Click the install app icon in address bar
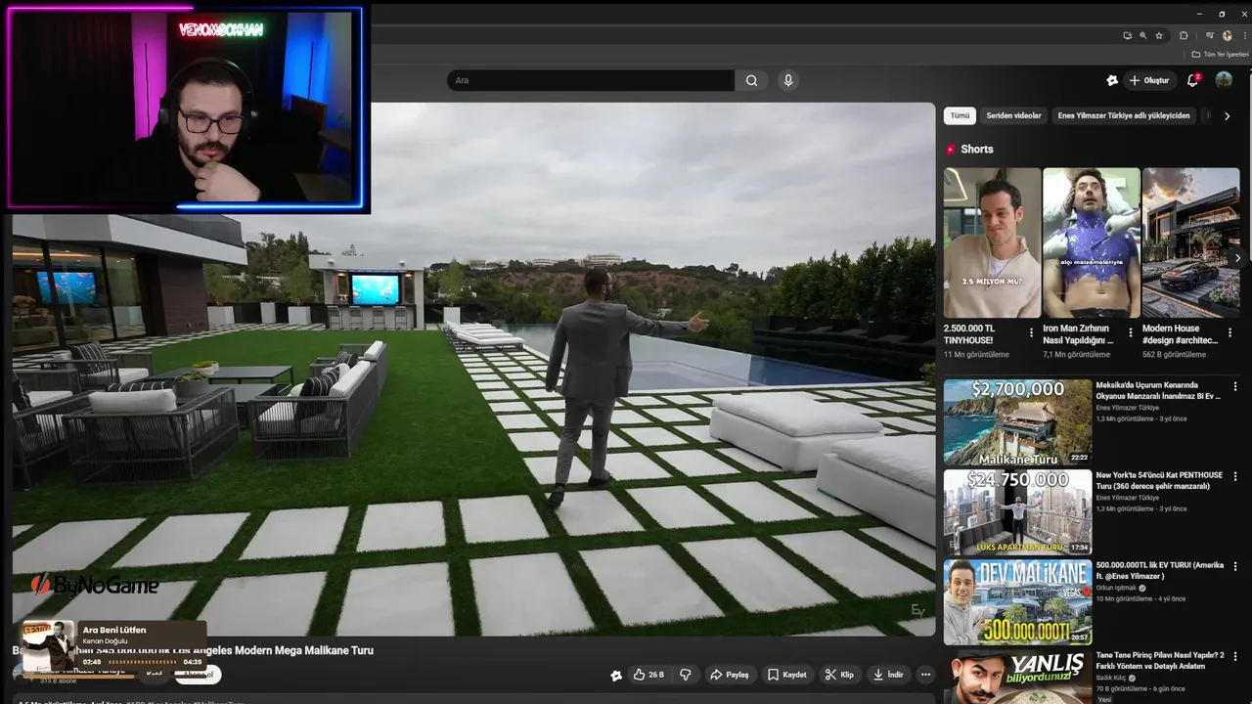The image size is (1252, 704). point(1127,35)
